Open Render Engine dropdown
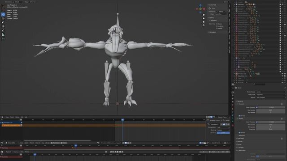This screenshot has width=287, height=161. click(x=270, y=92)
